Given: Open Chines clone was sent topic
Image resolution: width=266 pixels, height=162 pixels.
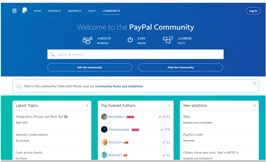Looking at the screenshot, I should coord(210,152).
